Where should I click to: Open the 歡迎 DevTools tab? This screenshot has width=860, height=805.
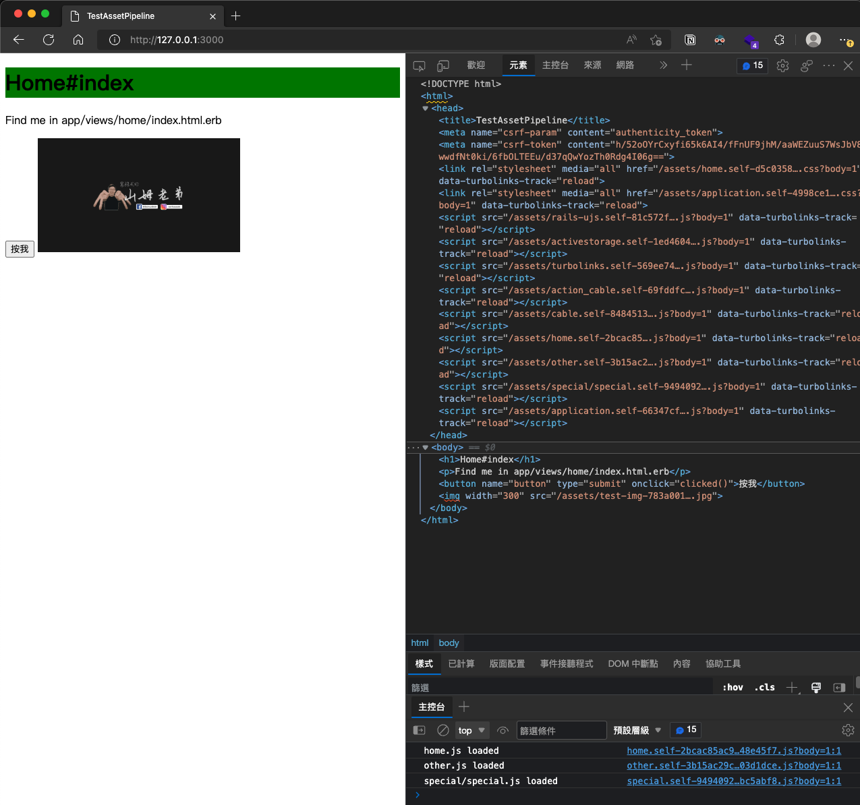pyautogui.click(x=476, y=65)
